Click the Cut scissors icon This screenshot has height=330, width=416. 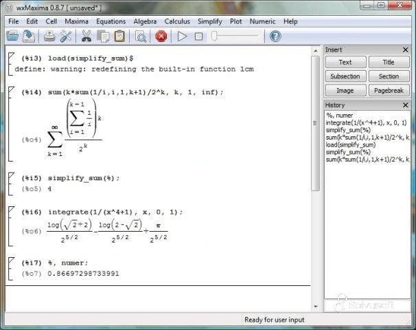tap(86, 36)
